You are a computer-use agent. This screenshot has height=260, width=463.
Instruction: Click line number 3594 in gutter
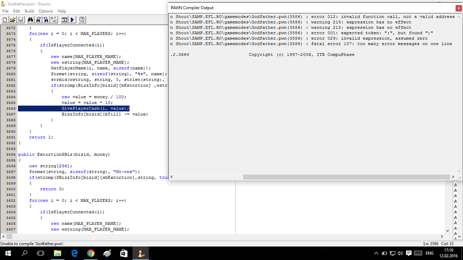coord(11,155)
